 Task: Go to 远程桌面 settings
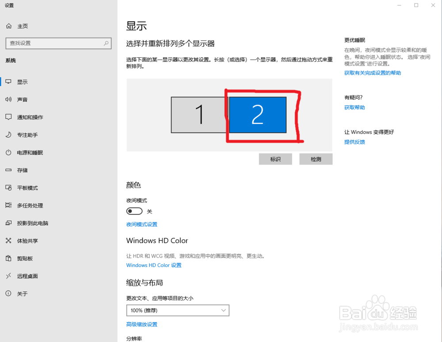click(59, 276)
